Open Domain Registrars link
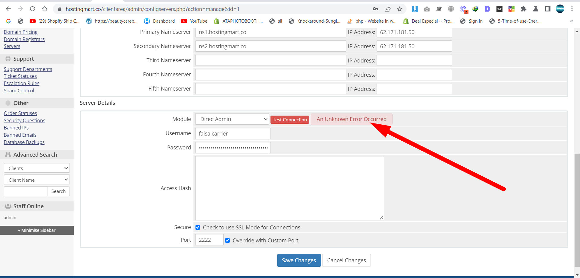Screen dimensions: 580x278 point(24,39)
